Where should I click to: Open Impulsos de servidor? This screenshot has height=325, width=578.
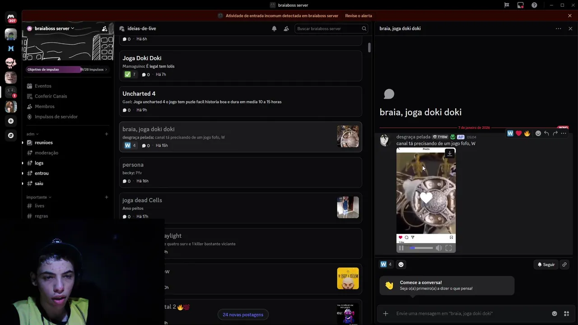(x=68, y=116)
